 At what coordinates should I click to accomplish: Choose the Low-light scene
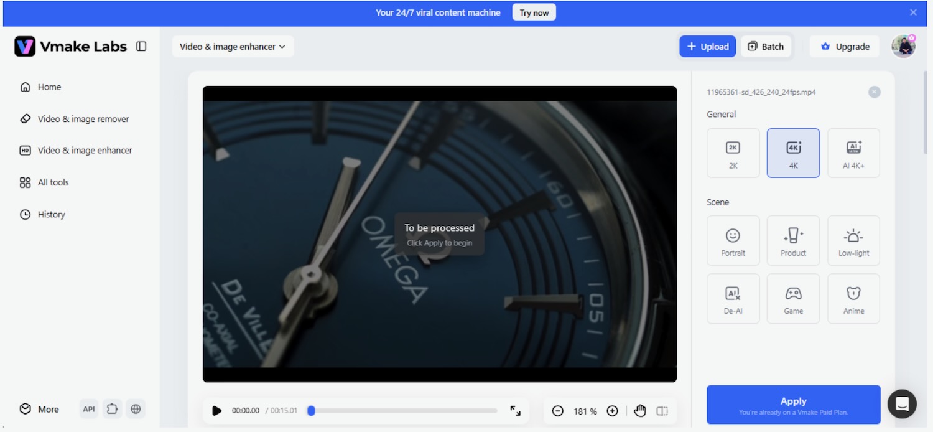(x=853, y=240)
